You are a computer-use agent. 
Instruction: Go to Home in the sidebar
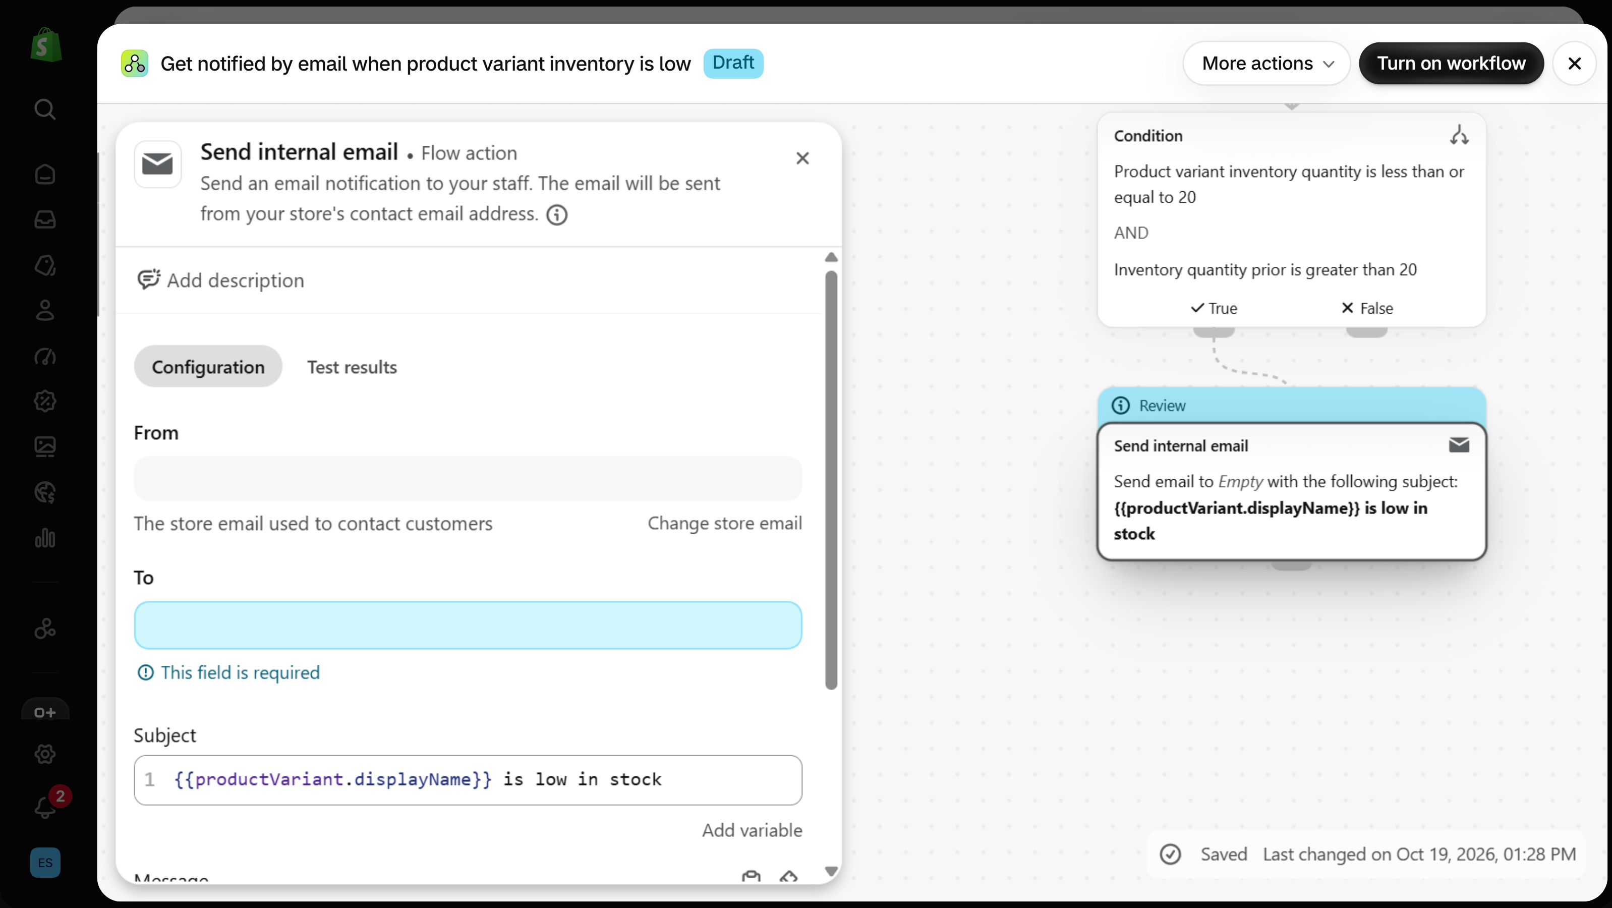pyautogui.click(x=45, y=174)
